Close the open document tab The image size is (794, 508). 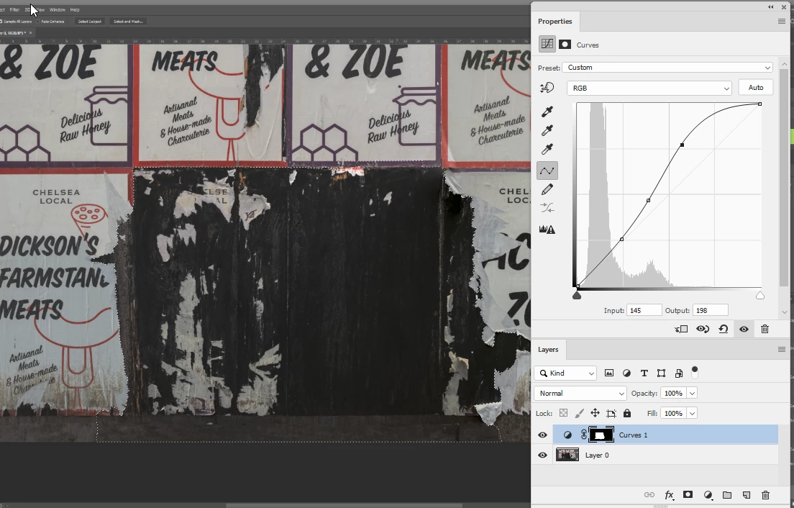(x=30, y=33)
